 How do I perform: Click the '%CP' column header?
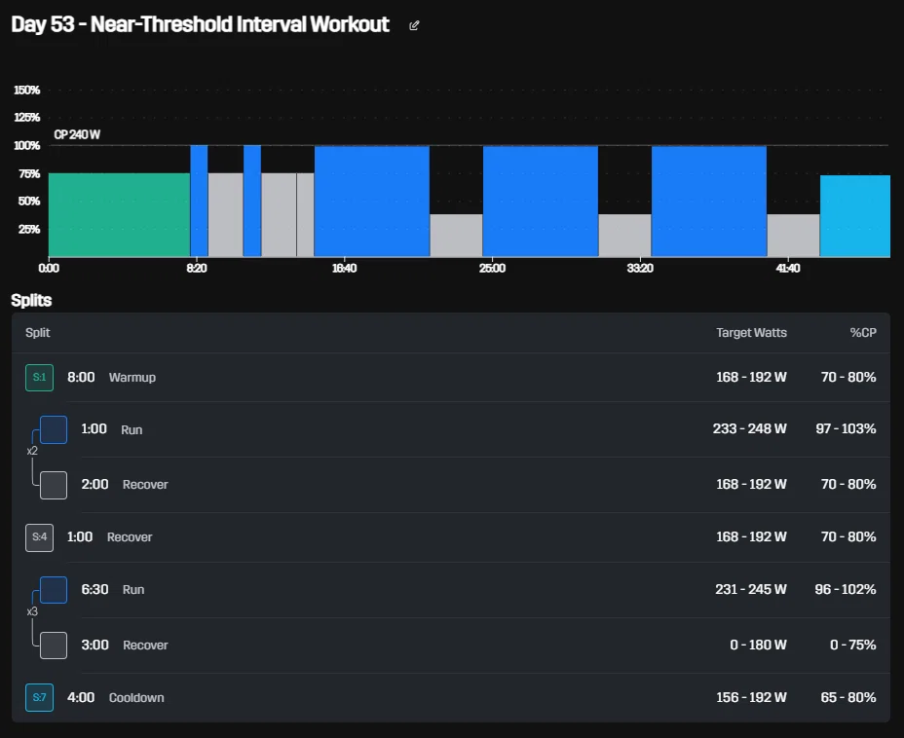(863, 332)
